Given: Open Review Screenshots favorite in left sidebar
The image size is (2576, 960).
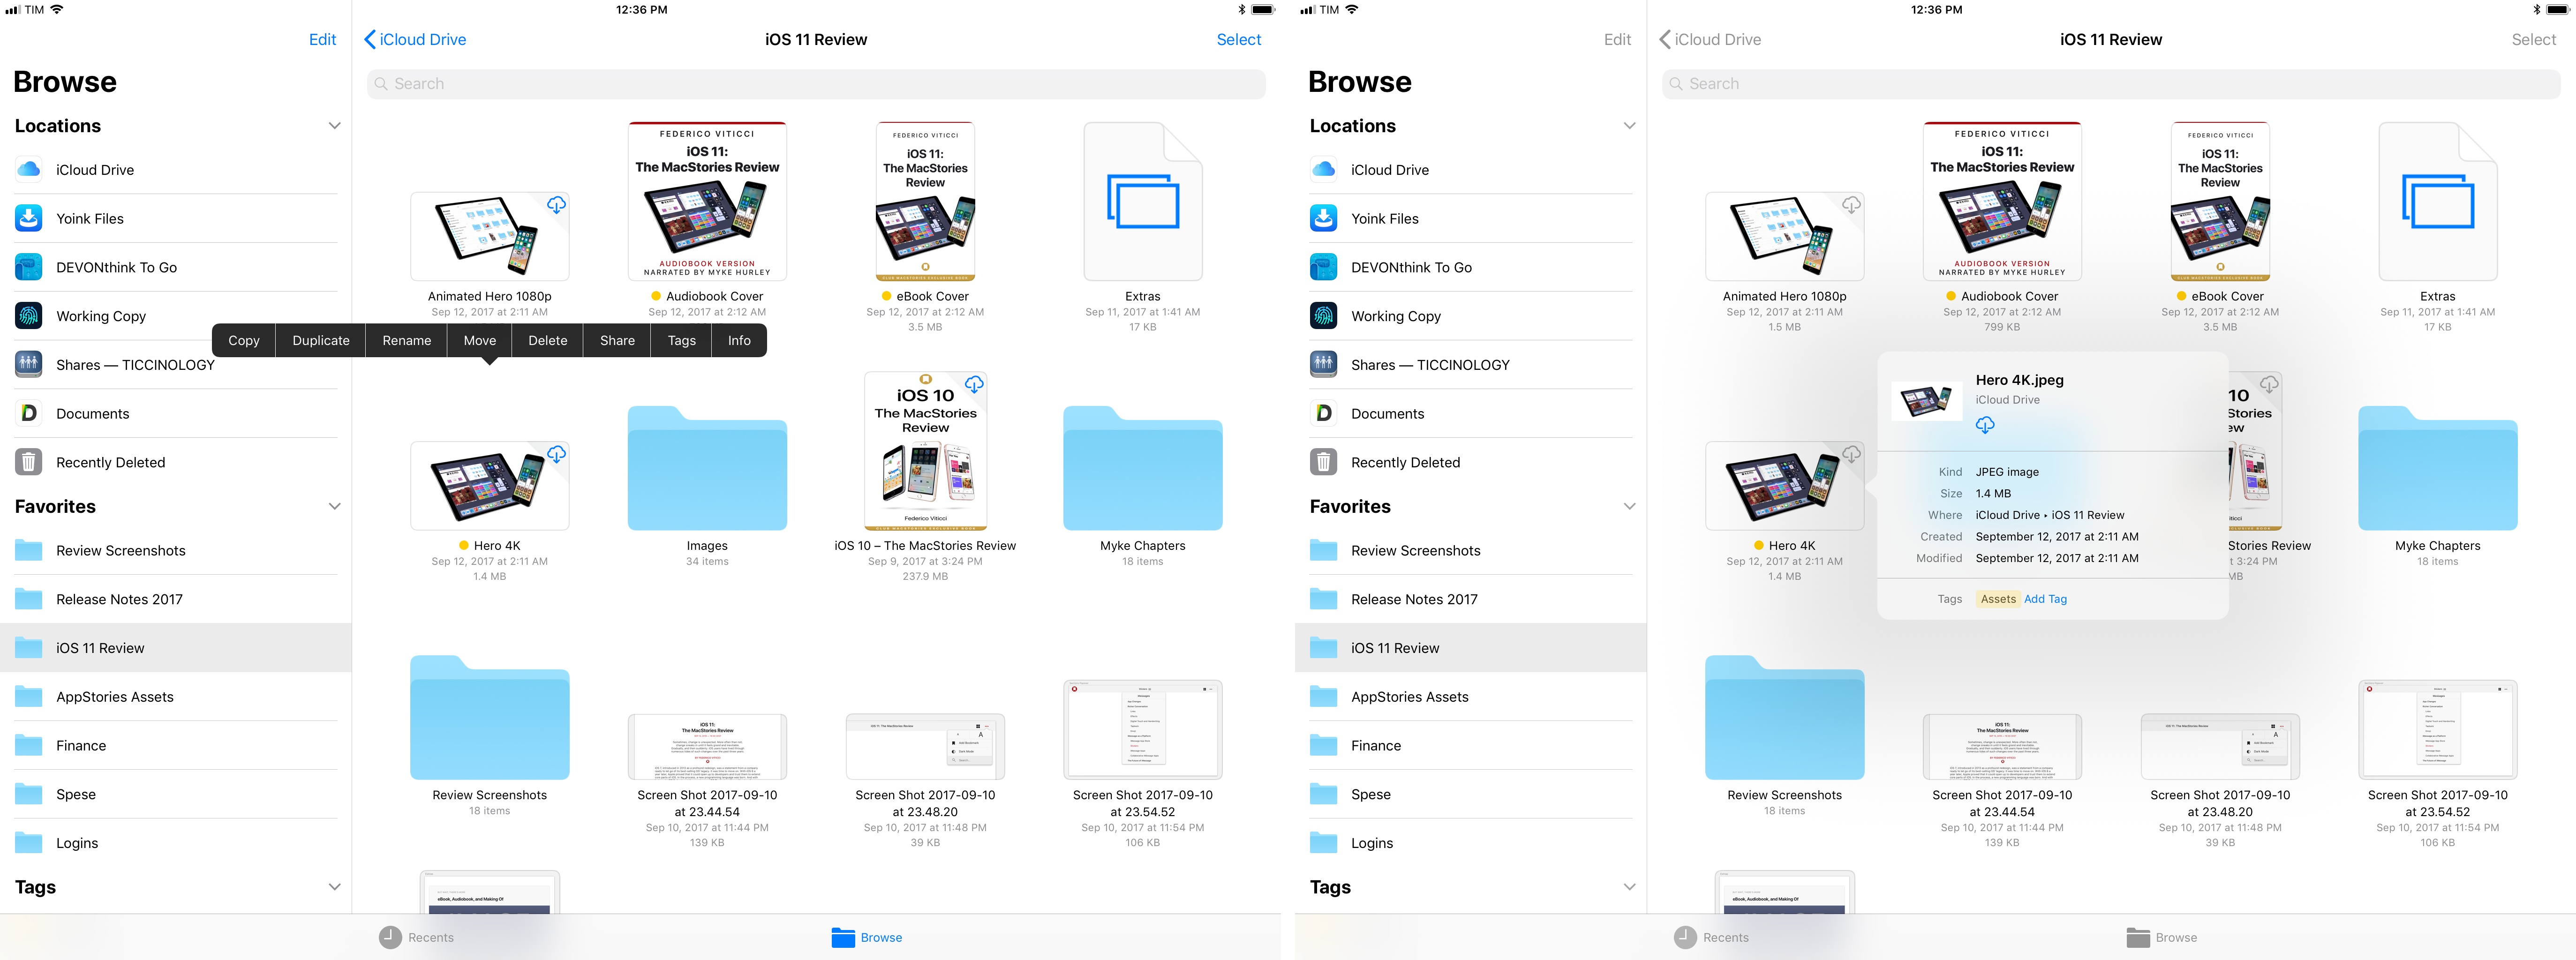Looking at the screenshot, I should tap(176, 551).
